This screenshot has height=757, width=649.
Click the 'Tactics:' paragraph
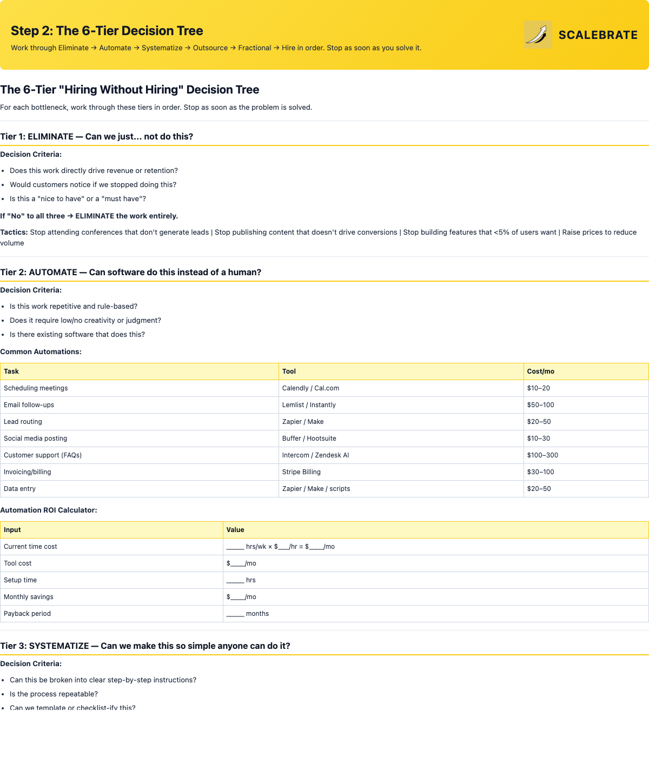point(325,237)
